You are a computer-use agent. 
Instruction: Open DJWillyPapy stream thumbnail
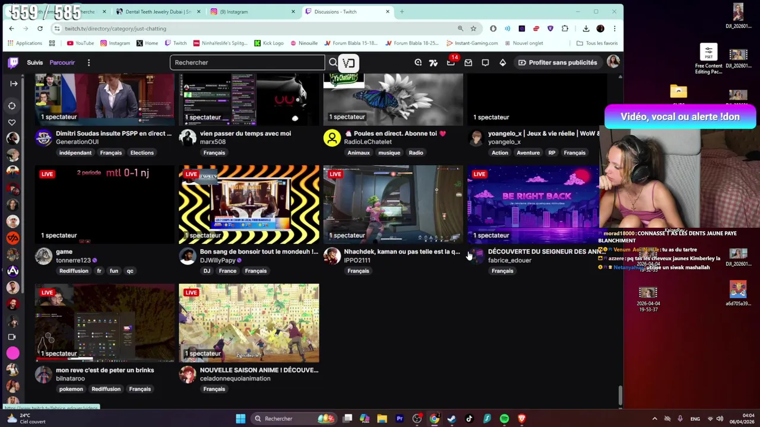249,205
